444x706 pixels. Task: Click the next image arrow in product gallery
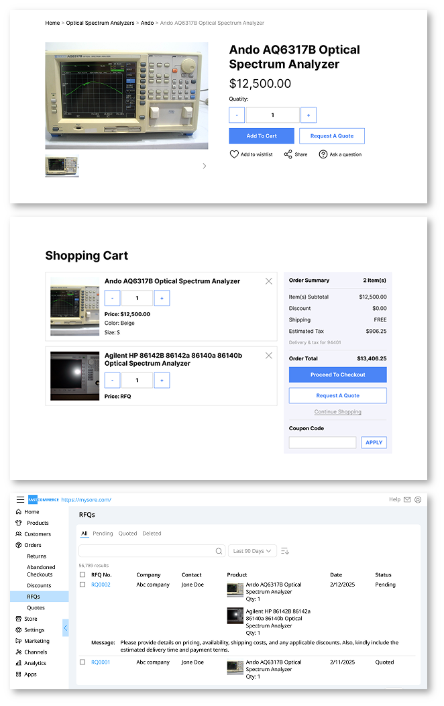(205, 166)
